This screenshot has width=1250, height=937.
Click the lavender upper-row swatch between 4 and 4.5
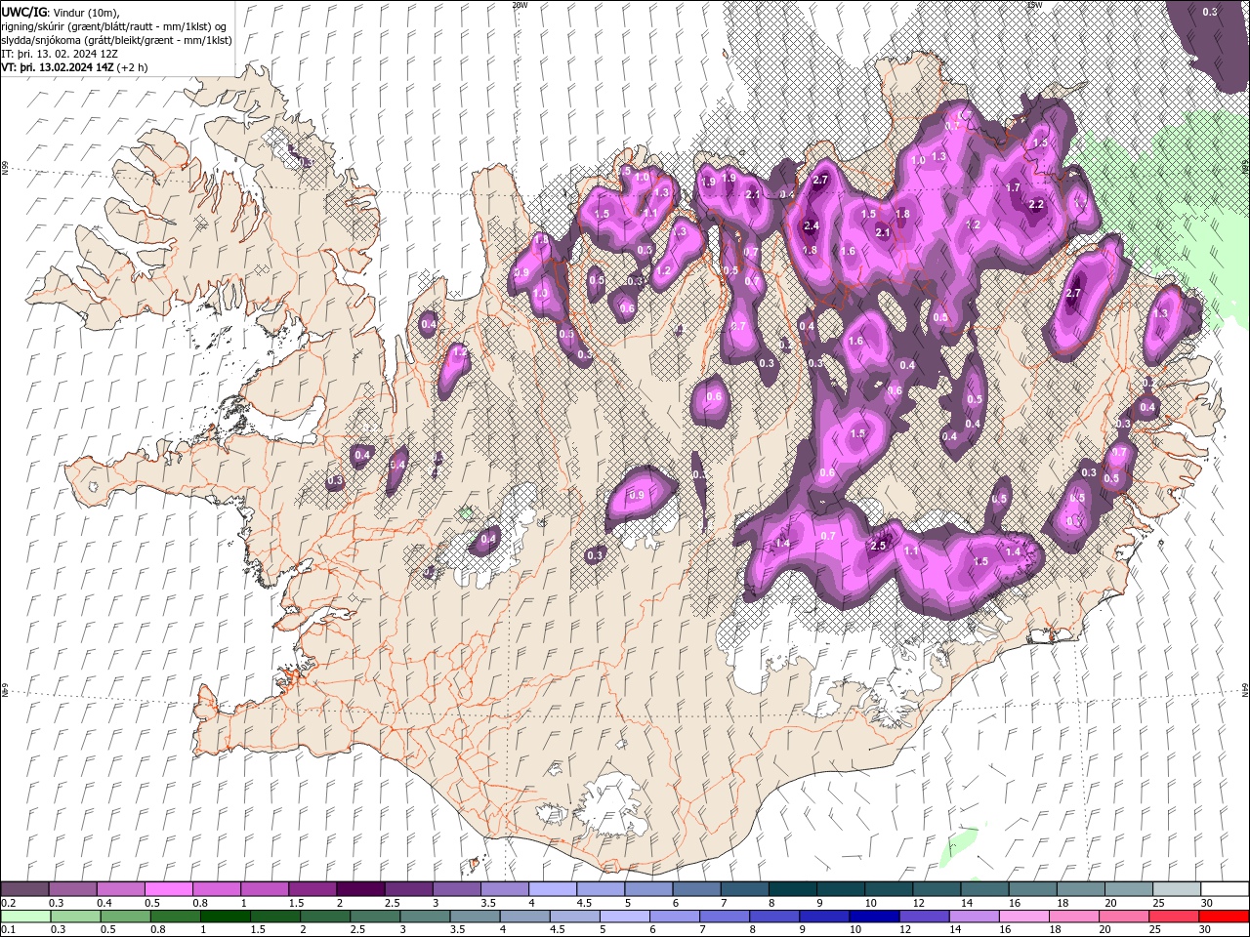pos(551,889)
